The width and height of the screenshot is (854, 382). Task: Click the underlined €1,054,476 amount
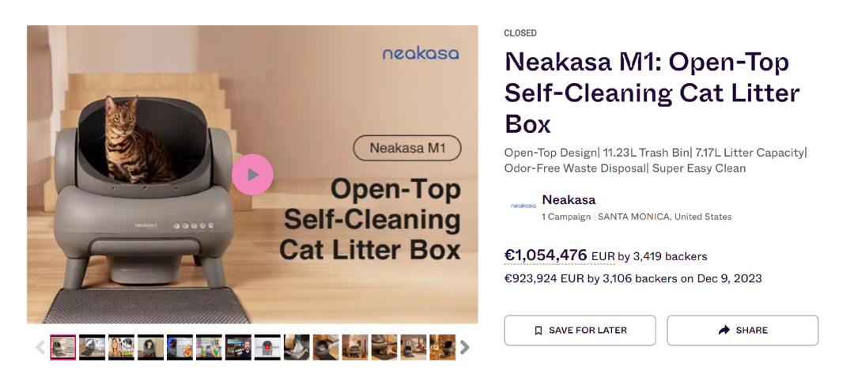click(x=546, y=255)
